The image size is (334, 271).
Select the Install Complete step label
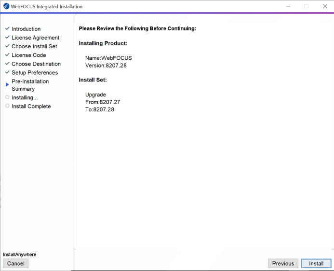(x=31, y=106)
